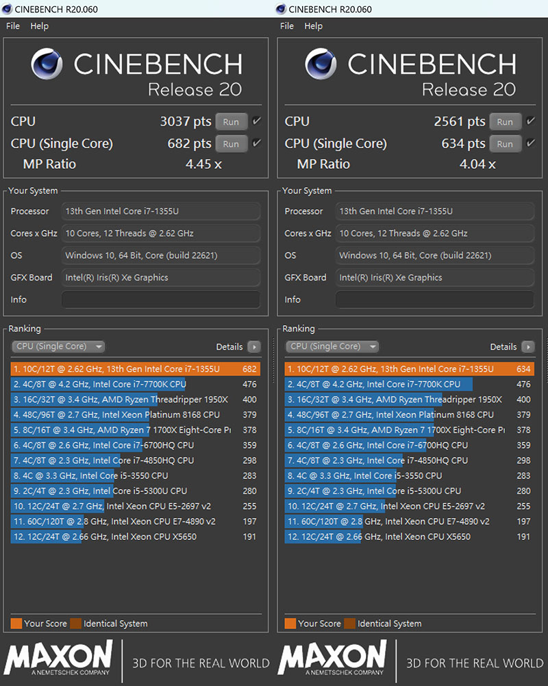The image size is (548, 686).
Task: Select Ryzen 7 1700X row in left window
Action: pos(136,430)
